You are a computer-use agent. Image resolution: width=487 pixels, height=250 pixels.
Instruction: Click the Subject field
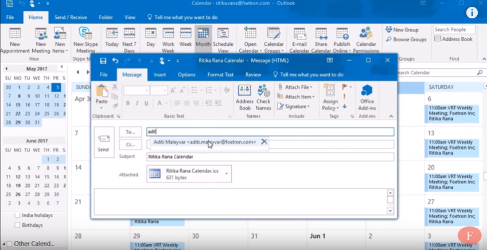click(270, 157)
